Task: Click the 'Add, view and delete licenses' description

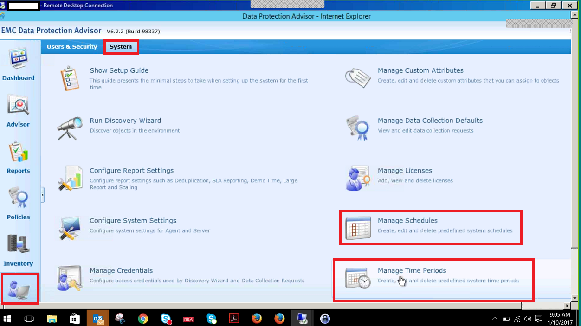Action: [415, 180]
